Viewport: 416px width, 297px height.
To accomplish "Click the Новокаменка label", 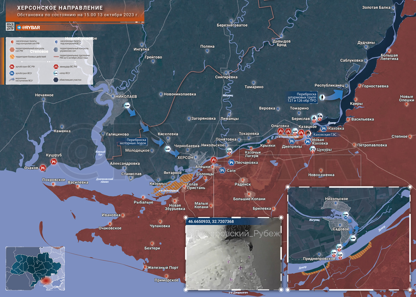I will (321, 175).
